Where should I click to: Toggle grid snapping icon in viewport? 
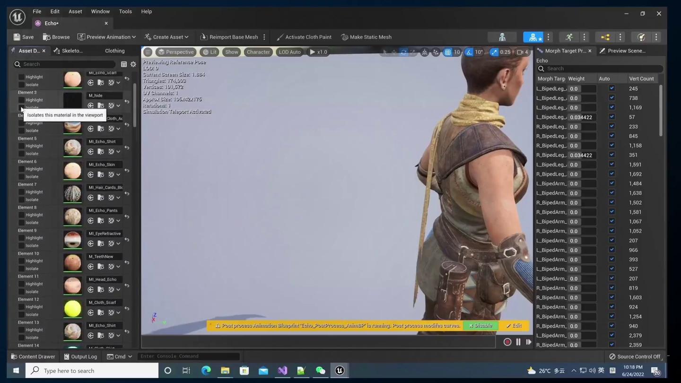click(x=447, y=52)
